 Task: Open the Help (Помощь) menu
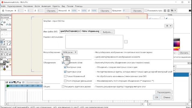pos(79,6)
